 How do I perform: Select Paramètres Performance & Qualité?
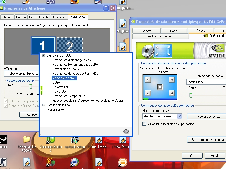[x=75, y=65]
